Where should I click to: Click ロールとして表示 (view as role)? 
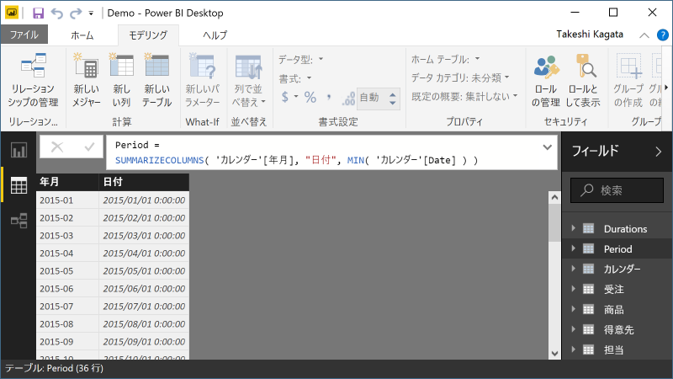click(583, 80)
